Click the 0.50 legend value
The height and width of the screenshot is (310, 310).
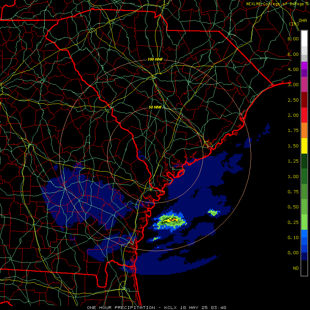tap(293, 207)
